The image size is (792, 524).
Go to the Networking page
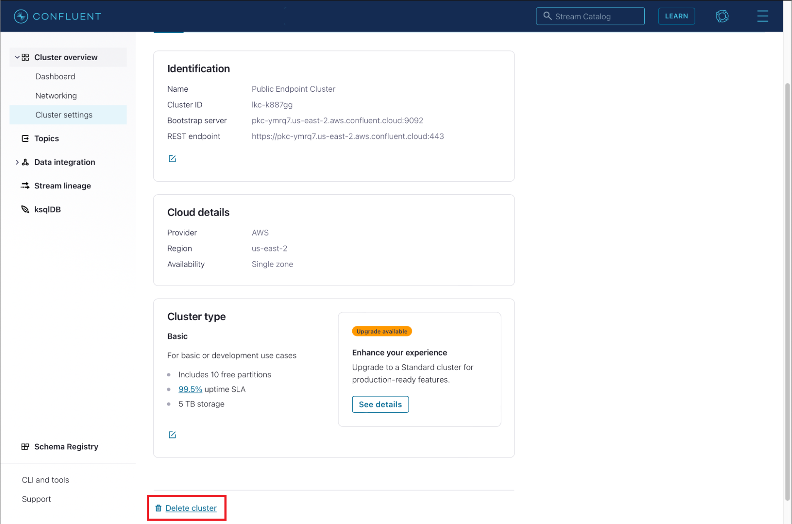tap(56, 96)
